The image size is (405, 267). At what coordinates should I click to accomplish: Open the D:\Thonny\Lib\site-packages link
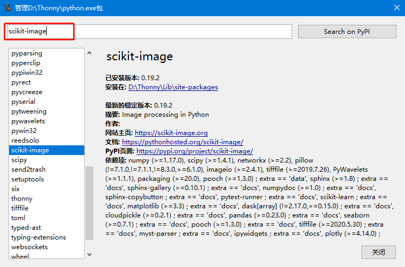[x=173, y=87]
